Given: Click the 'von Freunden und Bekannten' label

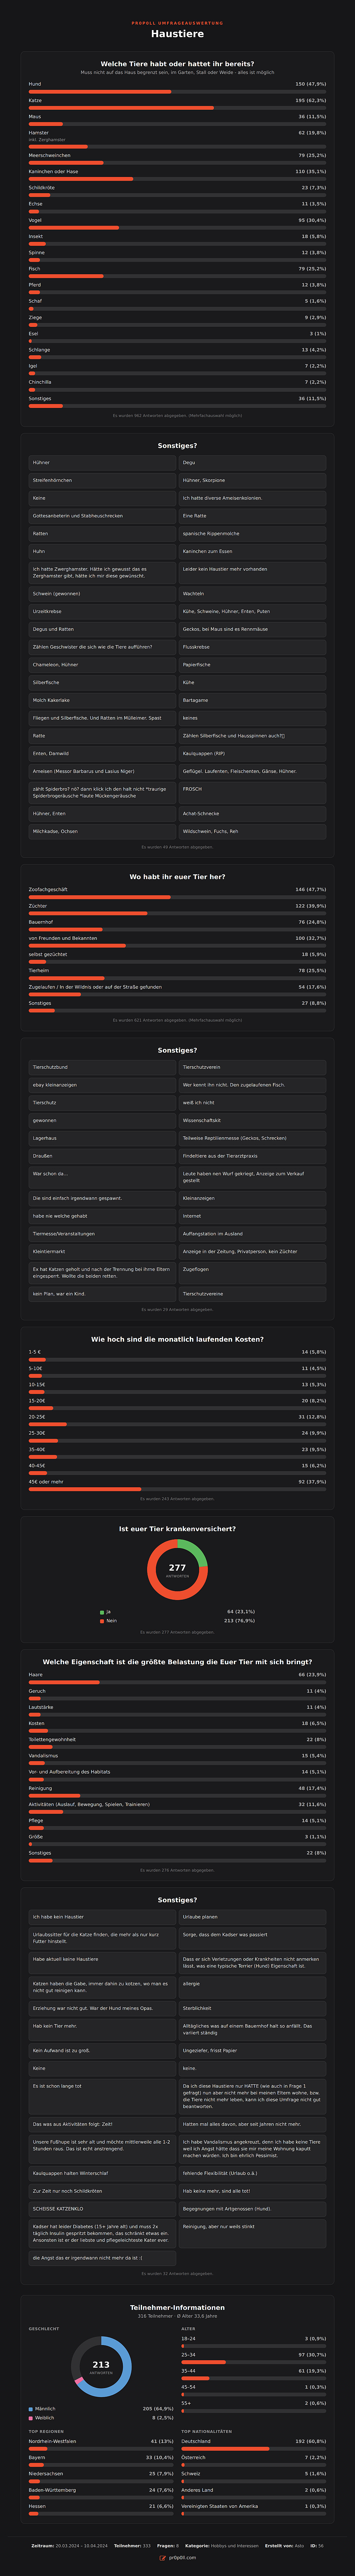Looking at the screenshot, I should click(63, 938).
